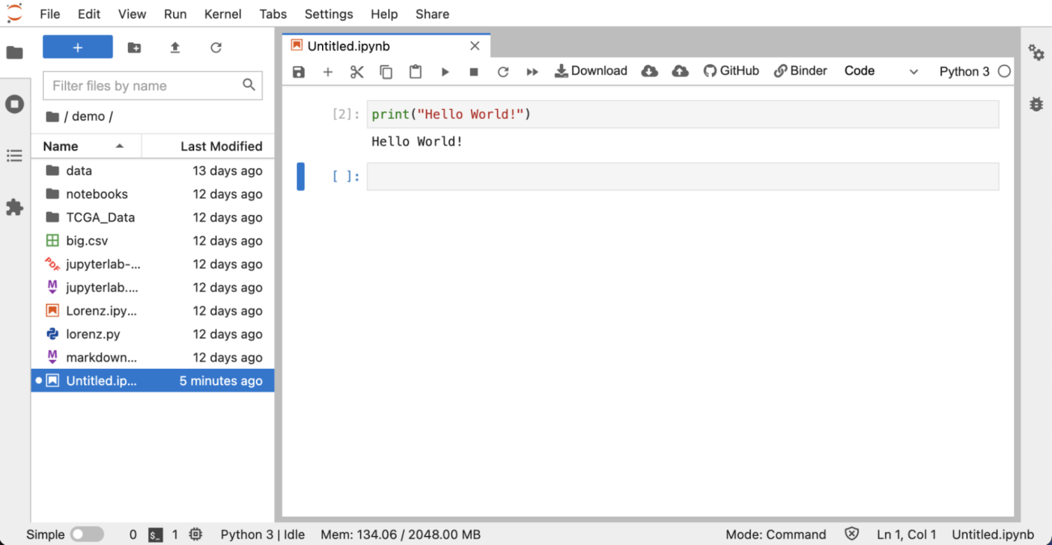Viewport: 1052px width, 545px height.
Task: Open the TCGA_Data folder
Action: 100,218
